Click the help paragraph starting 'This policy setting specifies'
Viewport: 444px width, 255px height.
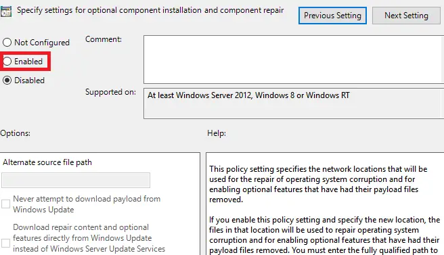tap(318, 184)
